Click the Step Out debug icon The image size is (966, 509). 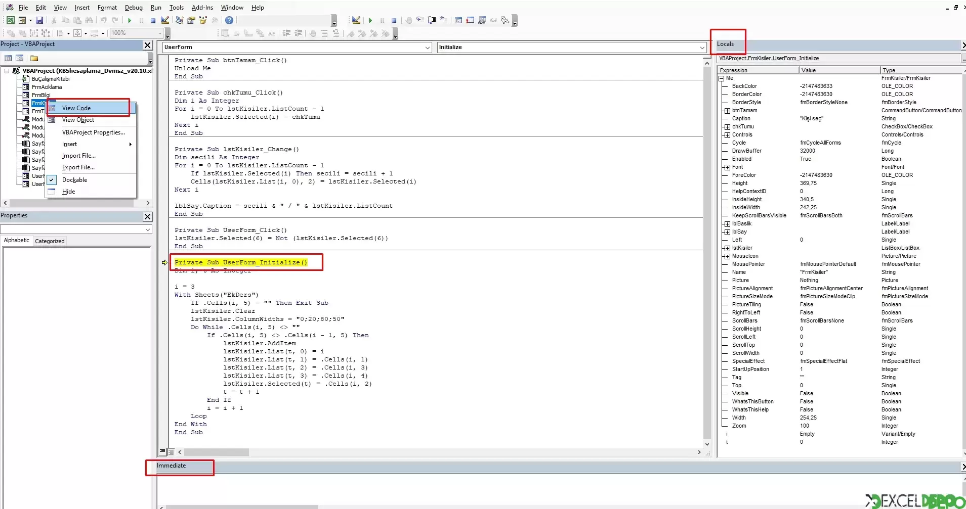point(444,20)
